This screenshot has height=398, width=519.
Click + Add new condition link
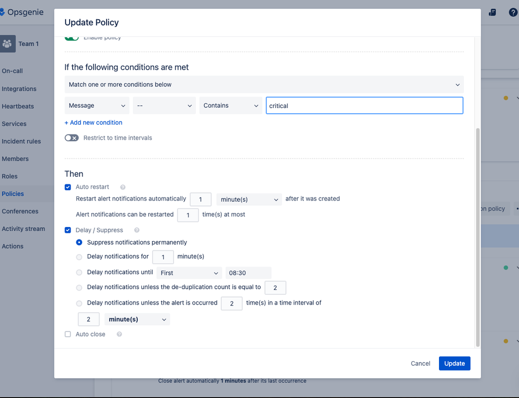coord(94,123)
